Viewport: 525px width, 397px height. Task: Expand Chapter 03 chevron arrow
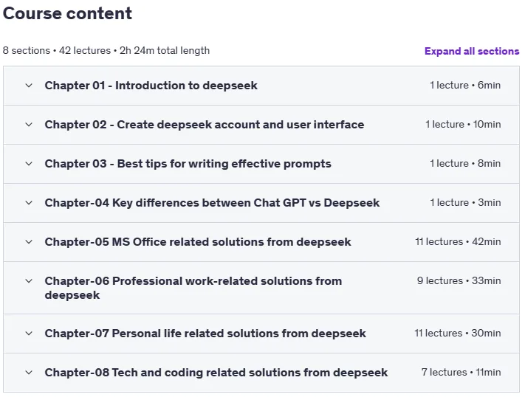29,164
